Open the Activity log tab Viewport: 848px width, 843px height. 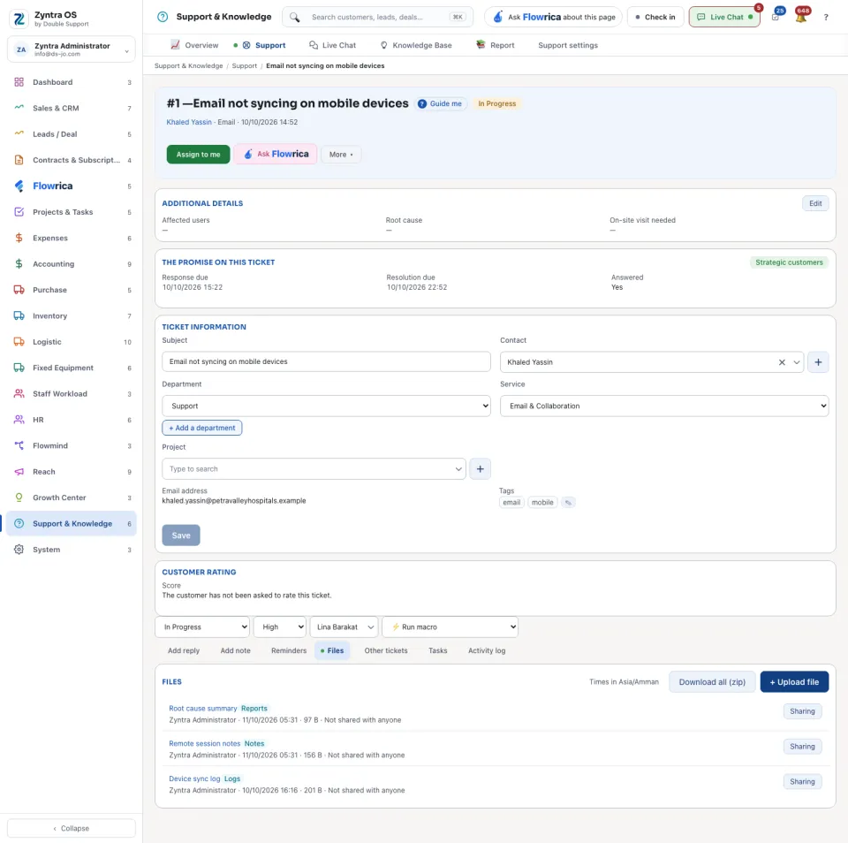(487, 651)
